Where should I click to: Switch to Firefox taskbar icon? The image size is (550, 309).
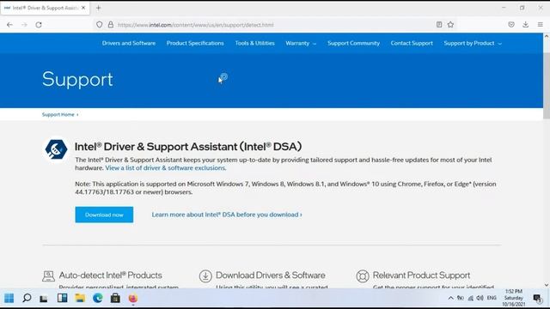coord(133,298)
